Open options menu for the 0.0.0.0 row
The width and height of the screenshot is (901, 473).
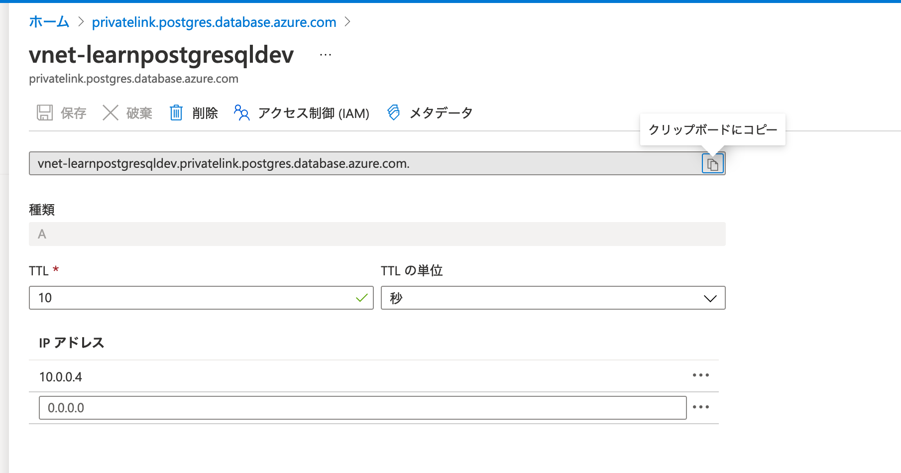[700, 407]
